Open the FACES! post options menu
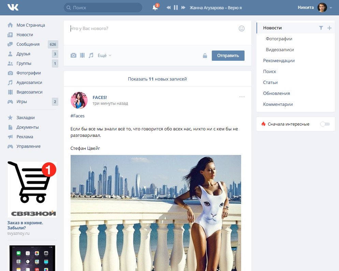Viewport: 339px width, 271px height. click(x=242, y=97)
